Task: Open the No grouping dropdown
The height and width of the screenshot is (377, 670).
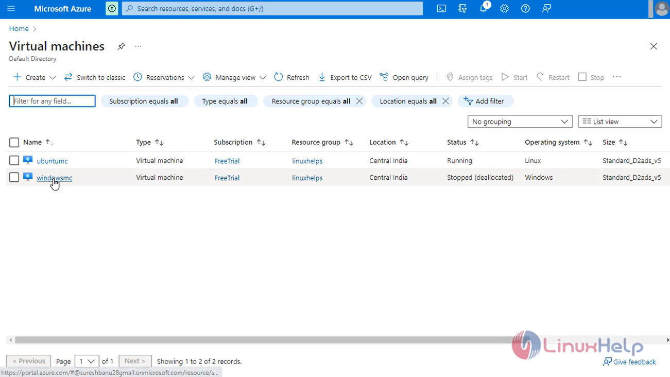Action: tap(520, 122)
